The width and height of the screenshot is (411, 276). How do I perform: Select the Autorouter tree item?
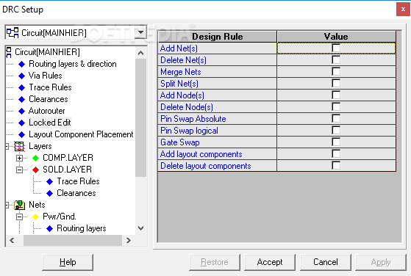[46, 111]
